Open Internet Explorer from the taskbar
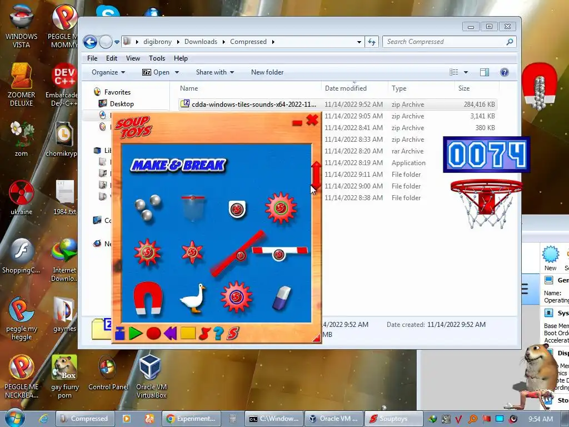This screenshot has width=569, height=427. tap(43, 419)
